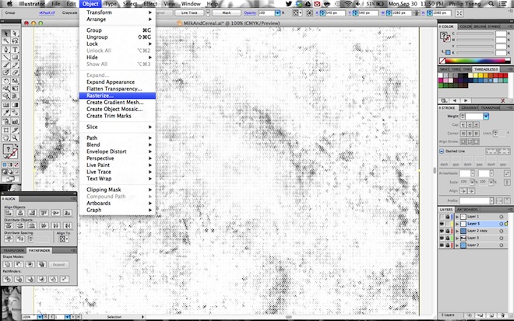This screenshot has height=321, width=514.
Task: Click the Mask button in control bar
Action: pyautogui.click(x=227, y=12)
